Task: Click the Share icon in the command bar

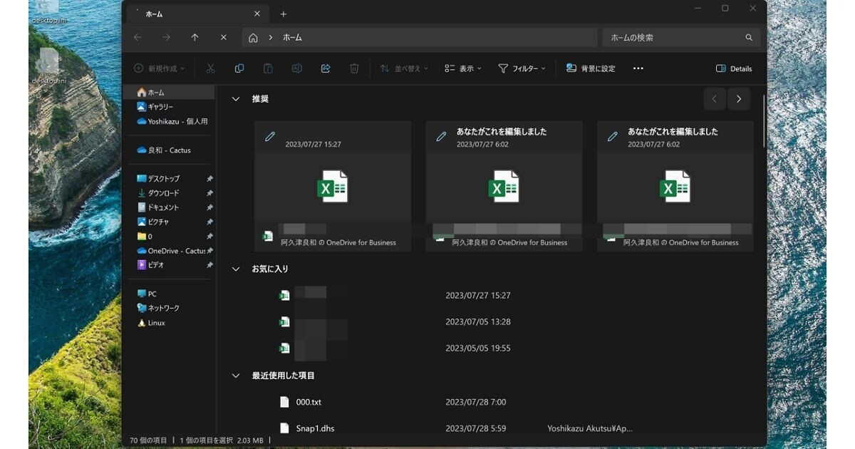Action: tap(326, 68)
